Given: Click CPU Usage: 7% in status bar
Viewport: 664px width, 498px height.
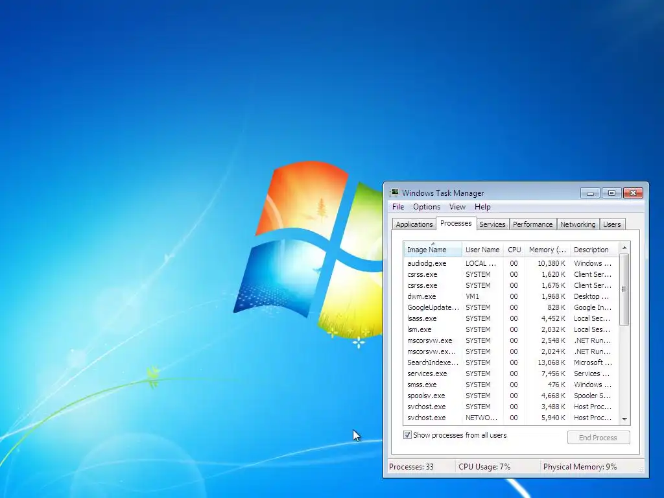Looking at the screenshot, I should click(x=484, y=467).
